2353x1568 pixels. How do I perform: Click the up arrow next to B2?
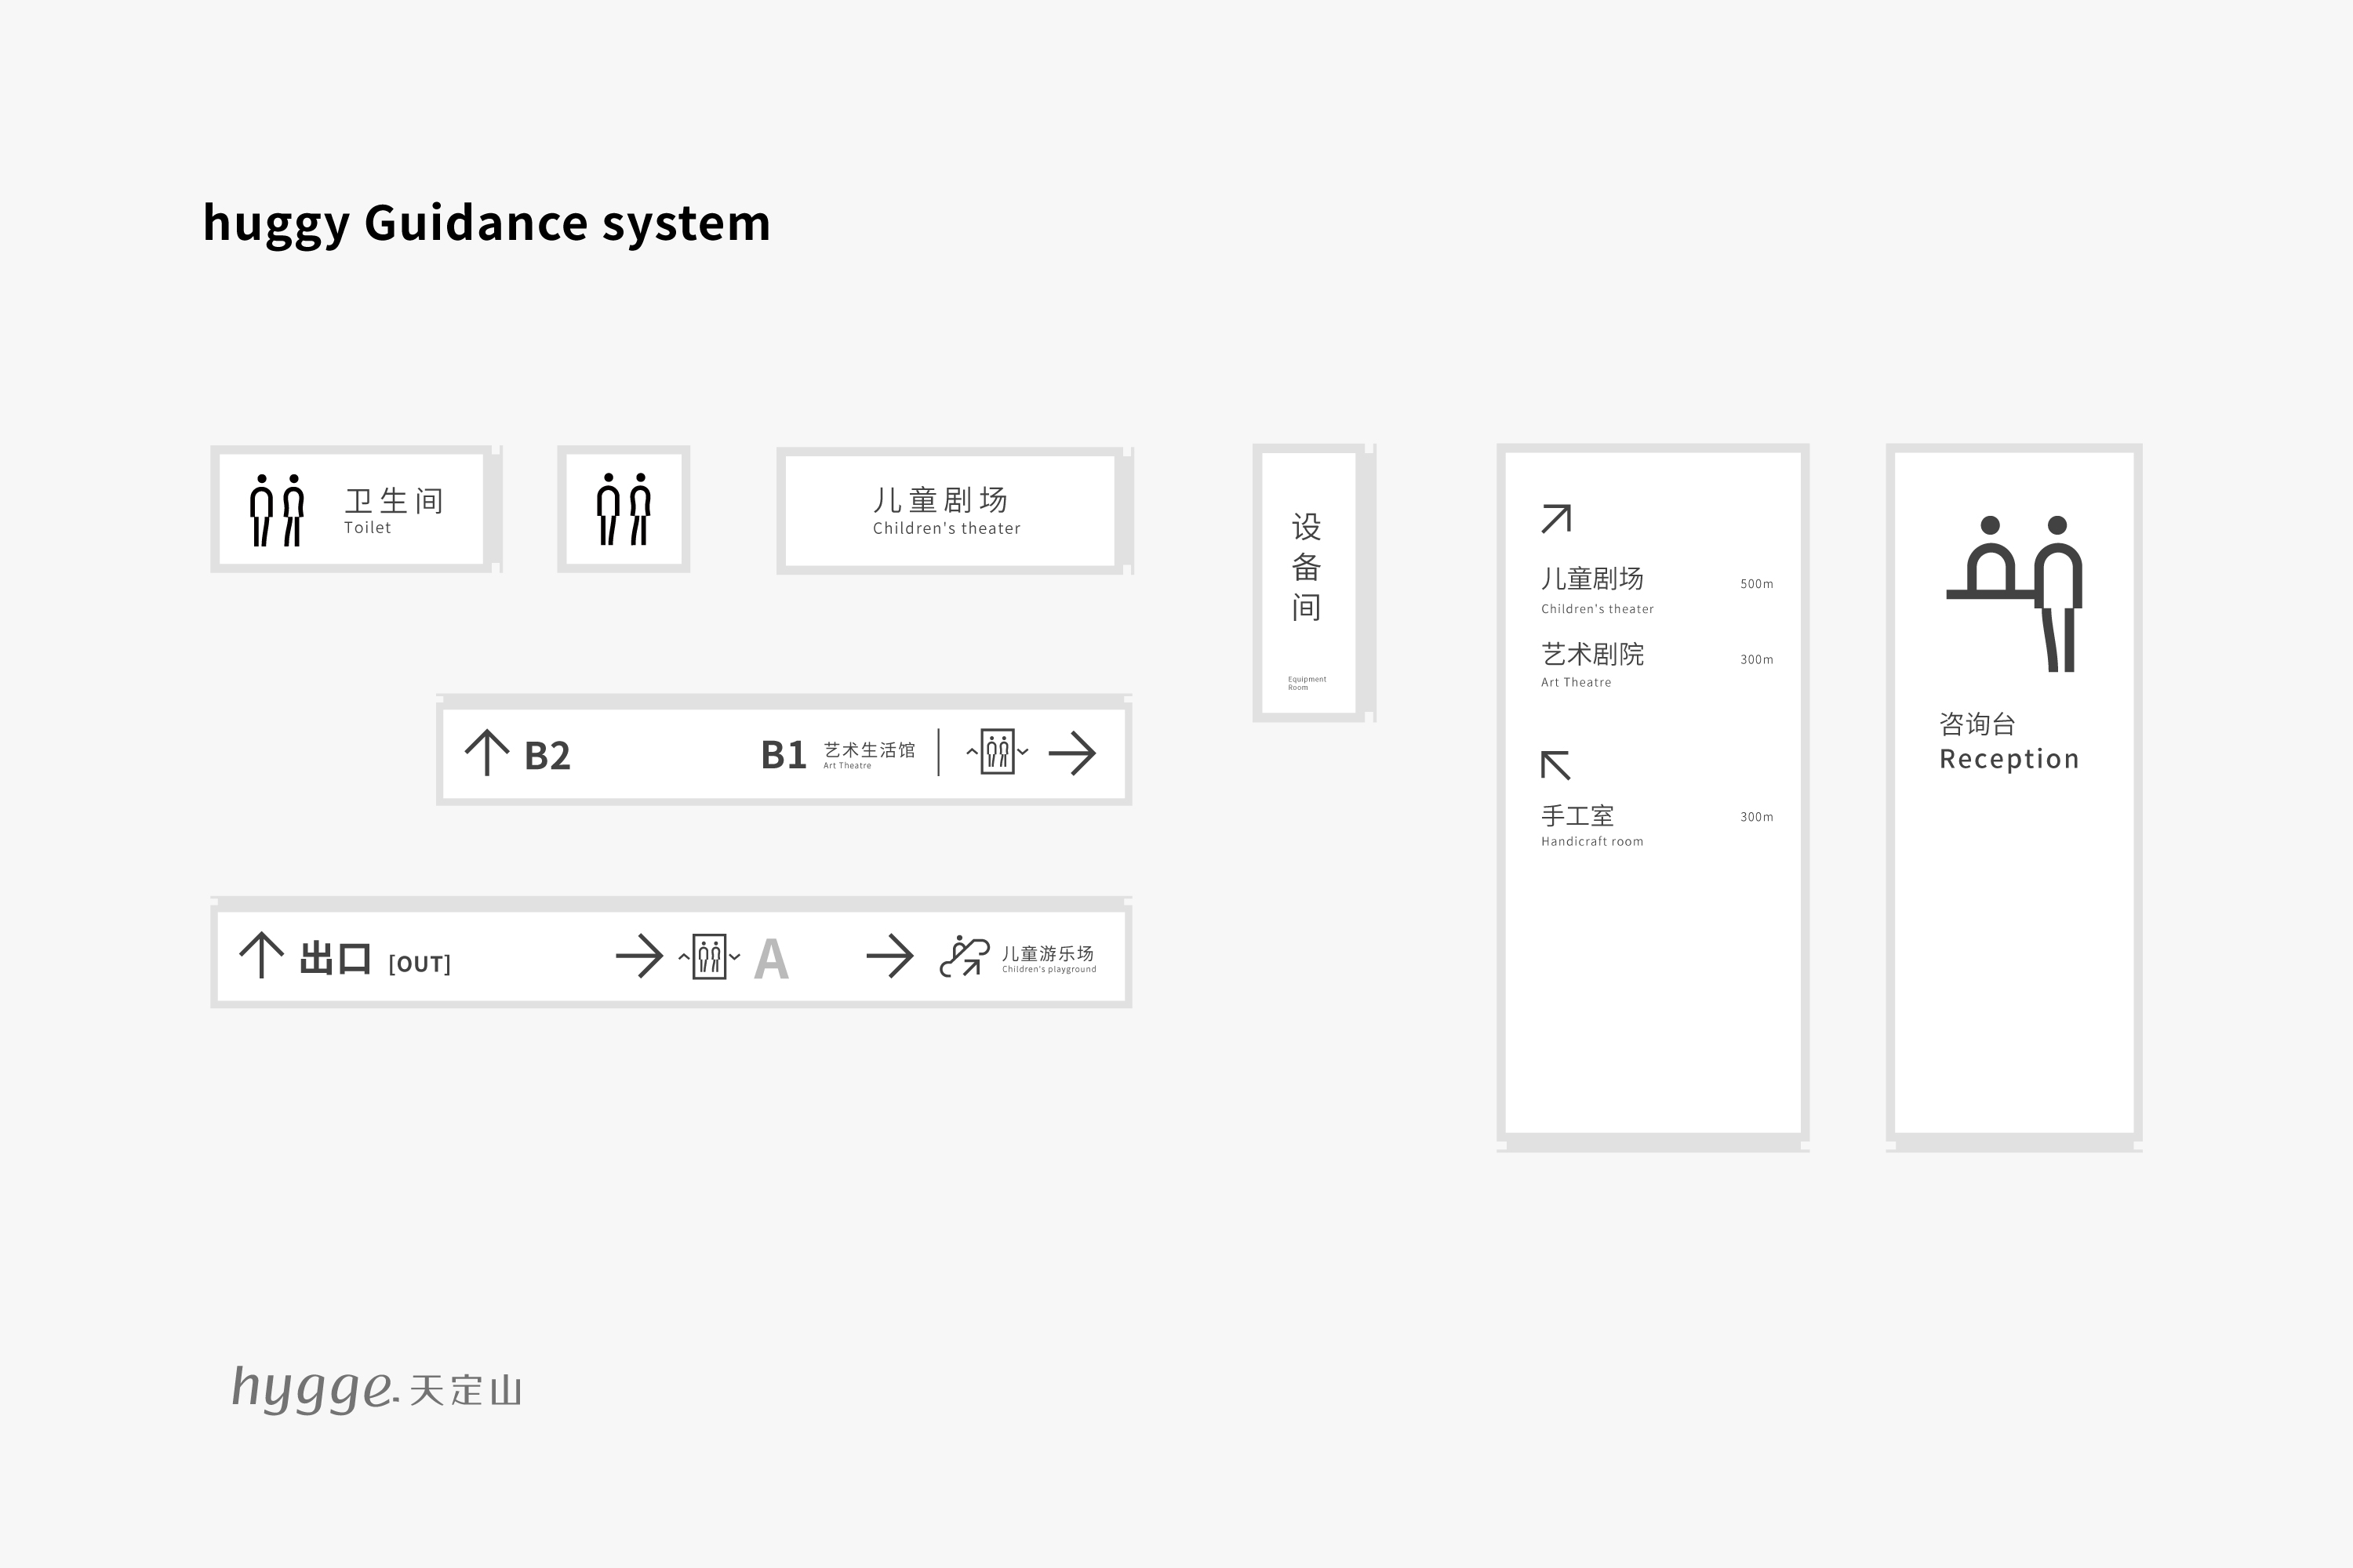tap(487, 753)
